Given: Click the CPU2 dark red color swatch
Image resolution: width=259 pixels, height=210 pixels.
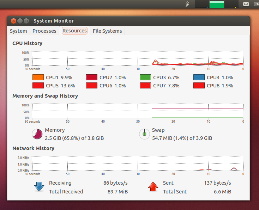Looking at the screenshot, I should 92,78.
